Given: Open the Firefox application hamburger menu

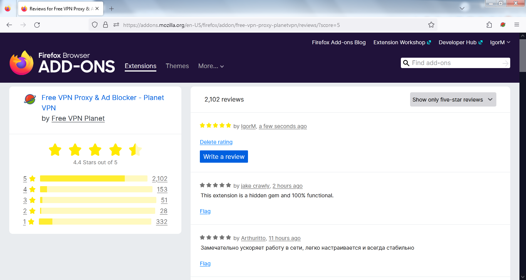Looking at the screenshot, I should pyautogui.click(x=517, y=25).
